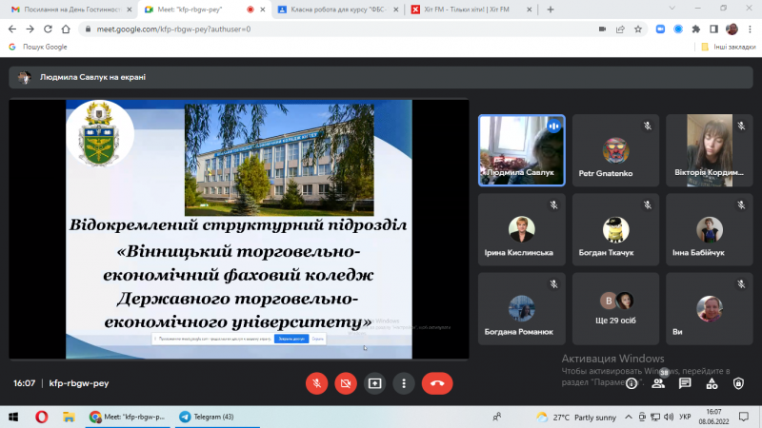Open the Chrome three-dot menu
The height and width of the screenshot is (428, 762).
tap(750, 29)
